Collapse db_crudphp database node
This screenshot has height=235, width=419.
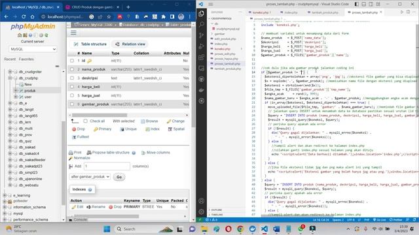click(x=10, y=78)
